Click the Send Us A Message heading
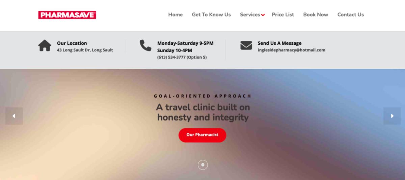The width and height of the screenshot is (405, 180). 280,43
